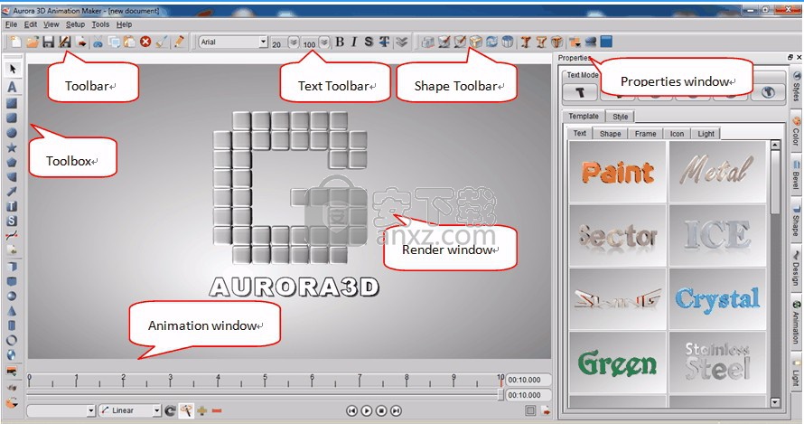Choose the Paint text template
Viewport: 804px width, 424px height.
click(x=617, y=172)
